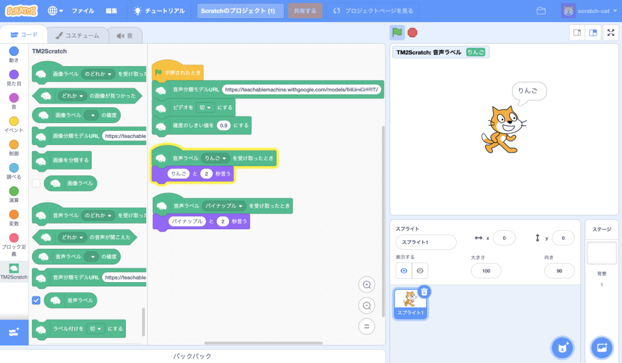Open the りんご dropdown in hat block
622x363 pixels.
(x=216, y=158)
